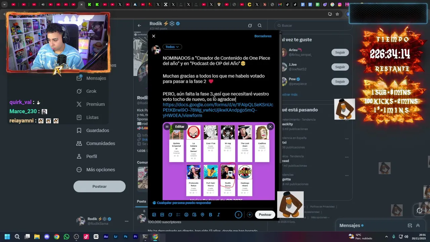Toggle bold text formatting
Viewport: 430px width, 242px height.
tap(210, 215)
